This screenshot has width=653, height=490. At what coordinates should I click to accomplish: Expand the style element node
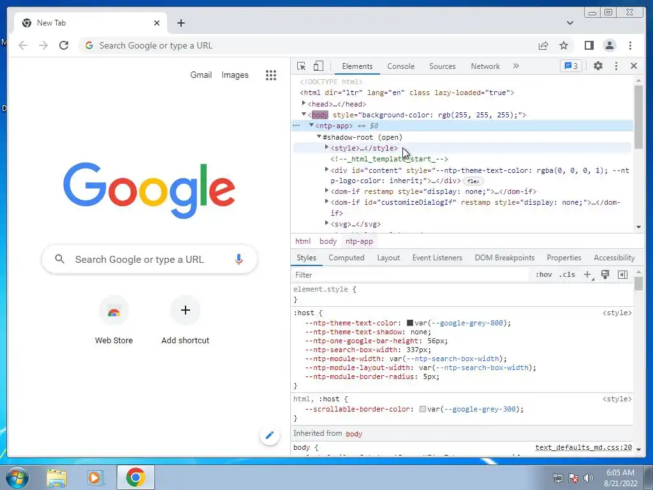pos(326,147)
